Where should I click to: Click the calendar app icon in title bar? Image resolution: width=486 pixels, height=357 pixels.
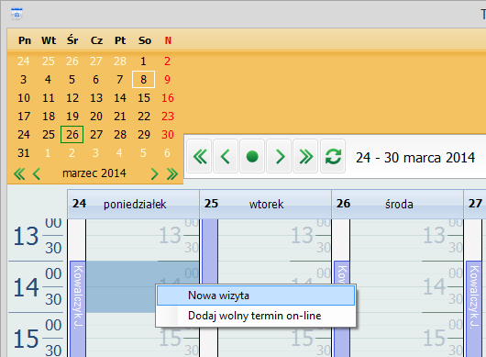(x=17, y=14)
